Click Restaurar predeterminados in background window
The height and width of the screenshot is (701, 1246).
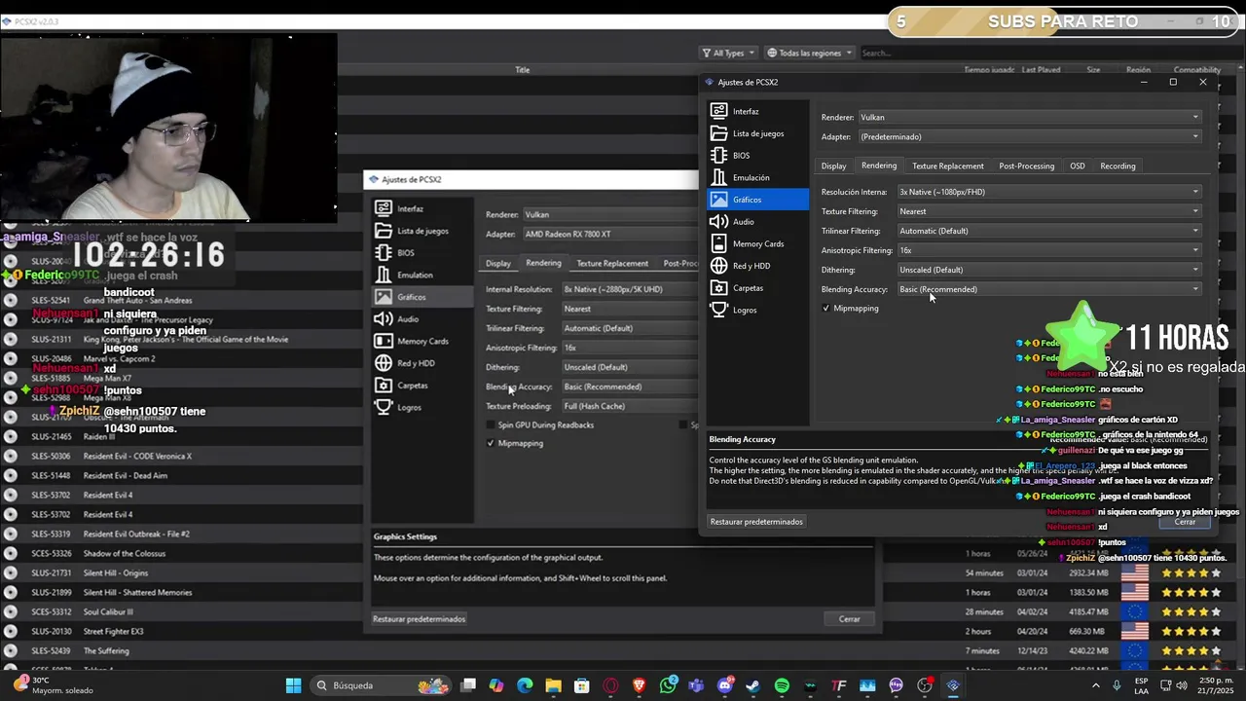[x=420, y=619]
